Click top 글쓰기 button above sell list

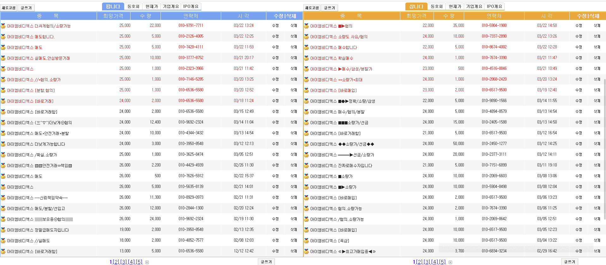point(26,8)
